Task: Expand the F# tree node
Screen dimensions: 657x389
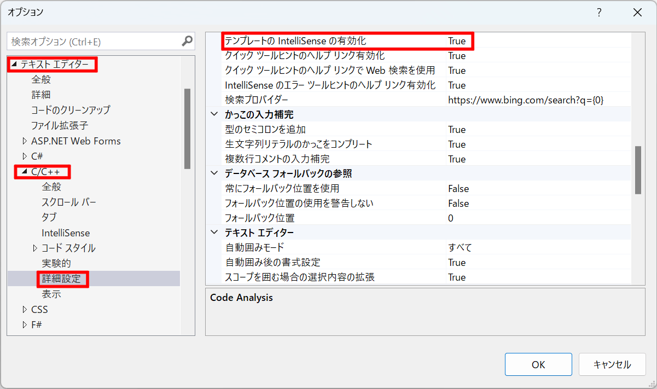Action: coord(25,324)
